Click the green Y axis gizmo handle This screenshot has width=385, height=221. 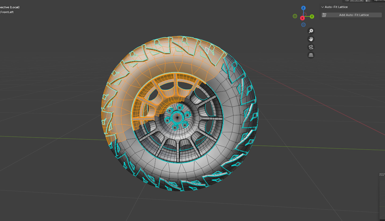(x=312, y=17)
